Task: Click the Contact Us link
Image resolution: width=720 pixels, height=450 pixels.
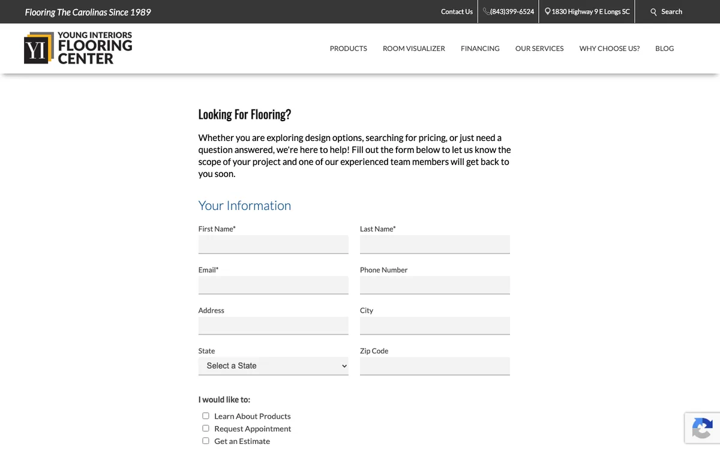Action: 457,11
